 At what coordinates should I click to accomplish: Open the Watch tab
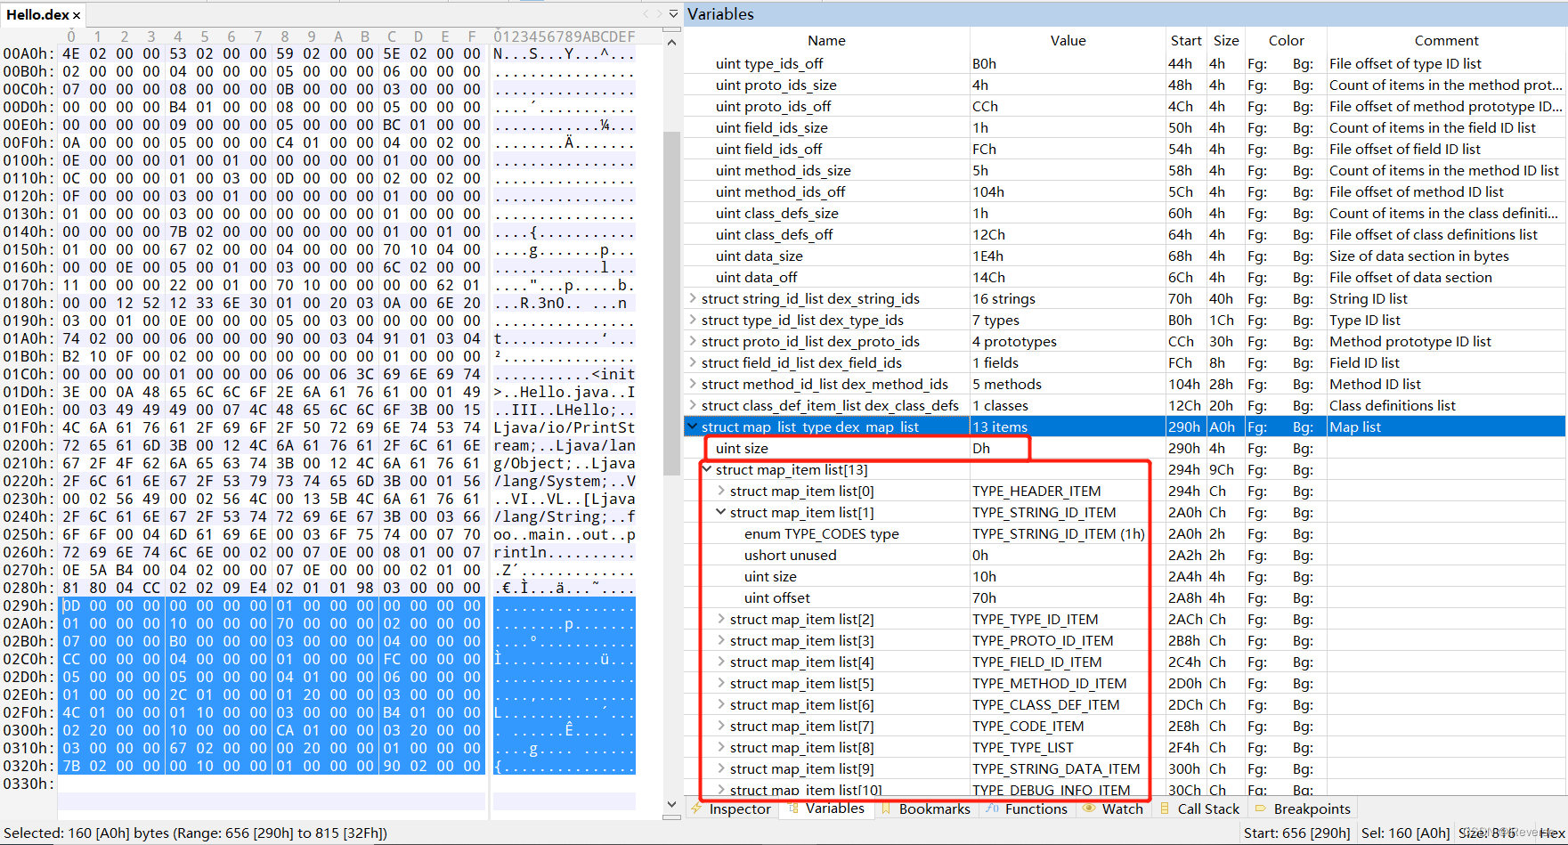point(1113,808)
